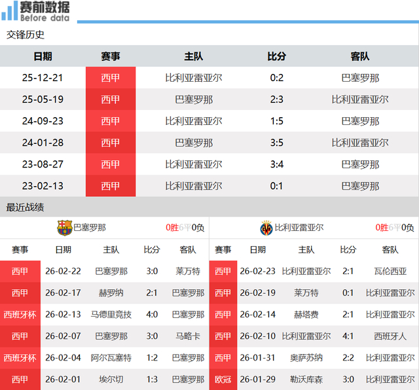Open the 3:5 score from 24-01-28

click(x=276, y=143)
